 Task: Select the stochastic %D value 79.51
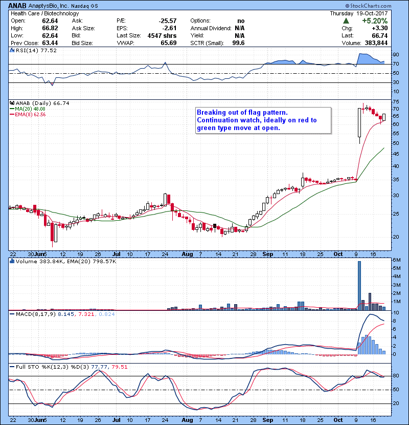point(119,367)
